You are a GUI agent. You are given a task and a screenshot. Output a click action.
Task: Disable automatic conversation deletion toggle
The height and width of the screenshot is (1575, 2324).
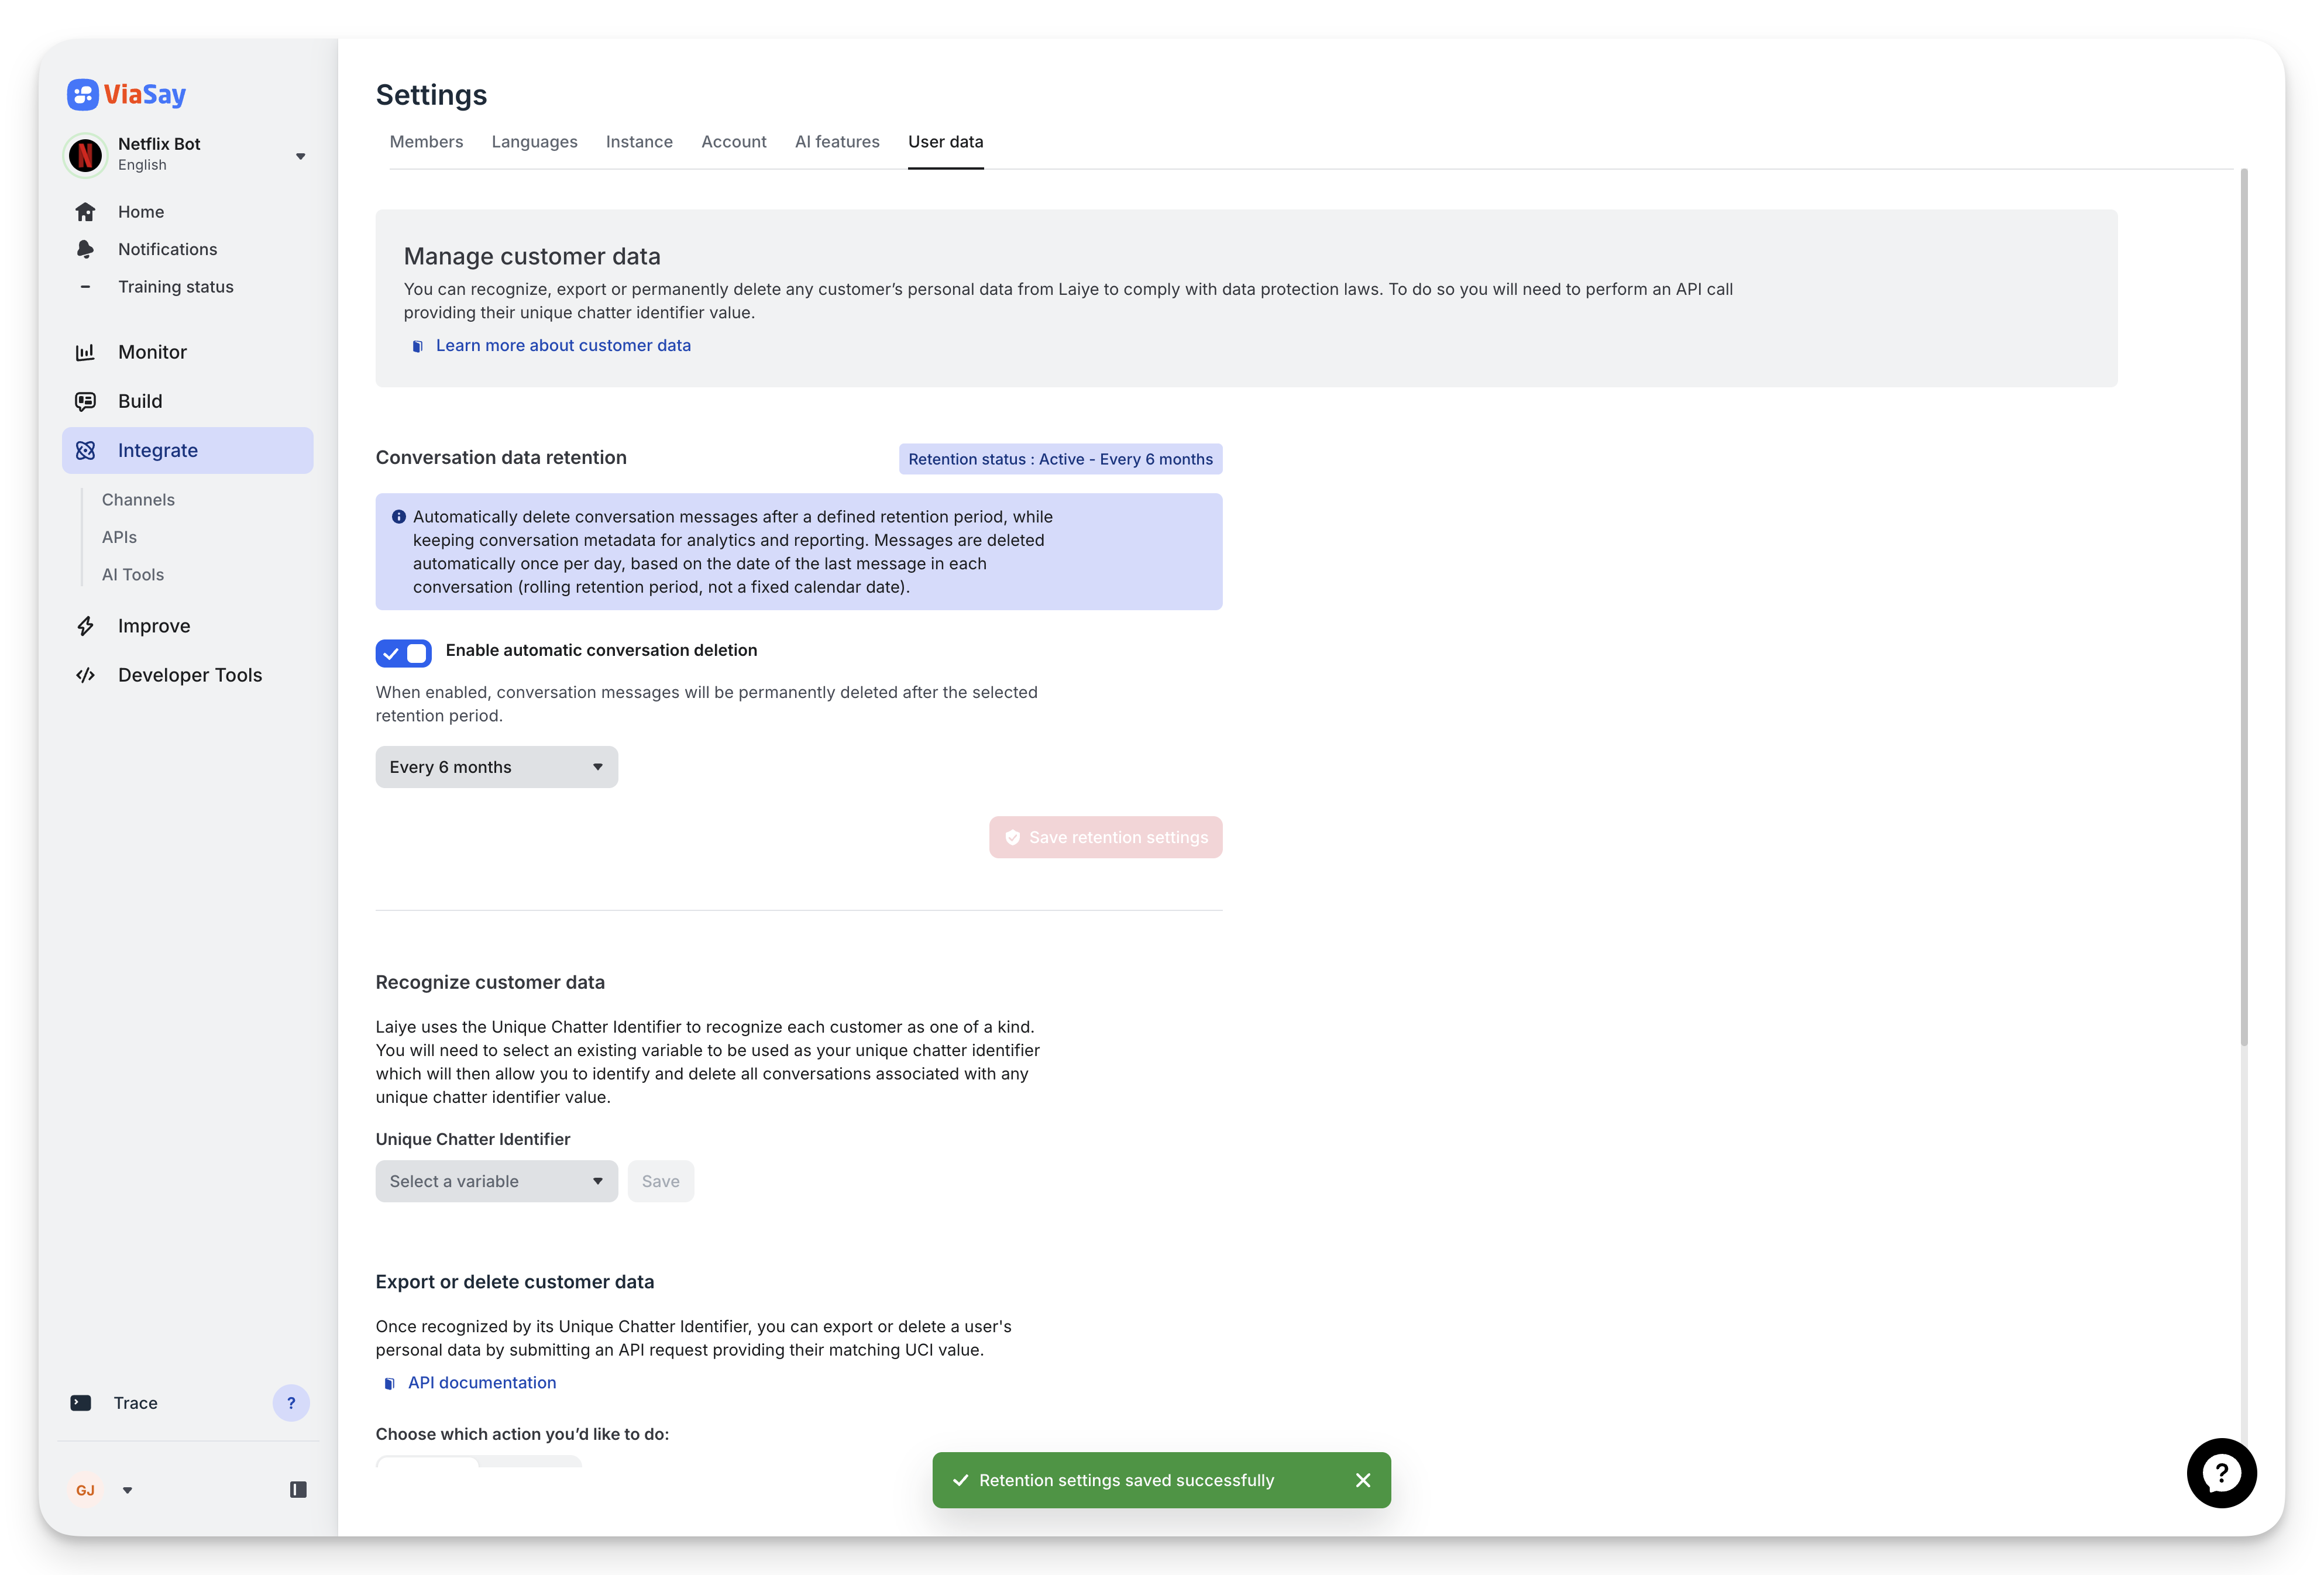click(403, 653)
